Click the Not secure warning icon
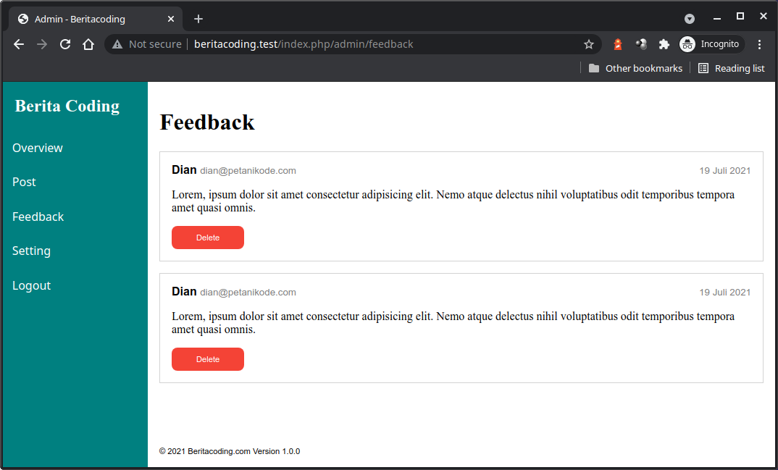Screen dimensions: 778x470 coord(116,44)
